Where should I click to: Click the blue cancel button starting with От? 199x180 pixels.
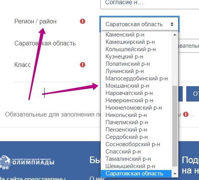(193, 94)
